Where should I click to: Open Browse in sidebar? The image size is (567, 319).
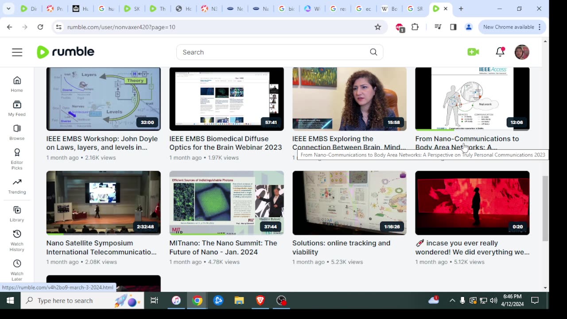click(x=17, y=132)
